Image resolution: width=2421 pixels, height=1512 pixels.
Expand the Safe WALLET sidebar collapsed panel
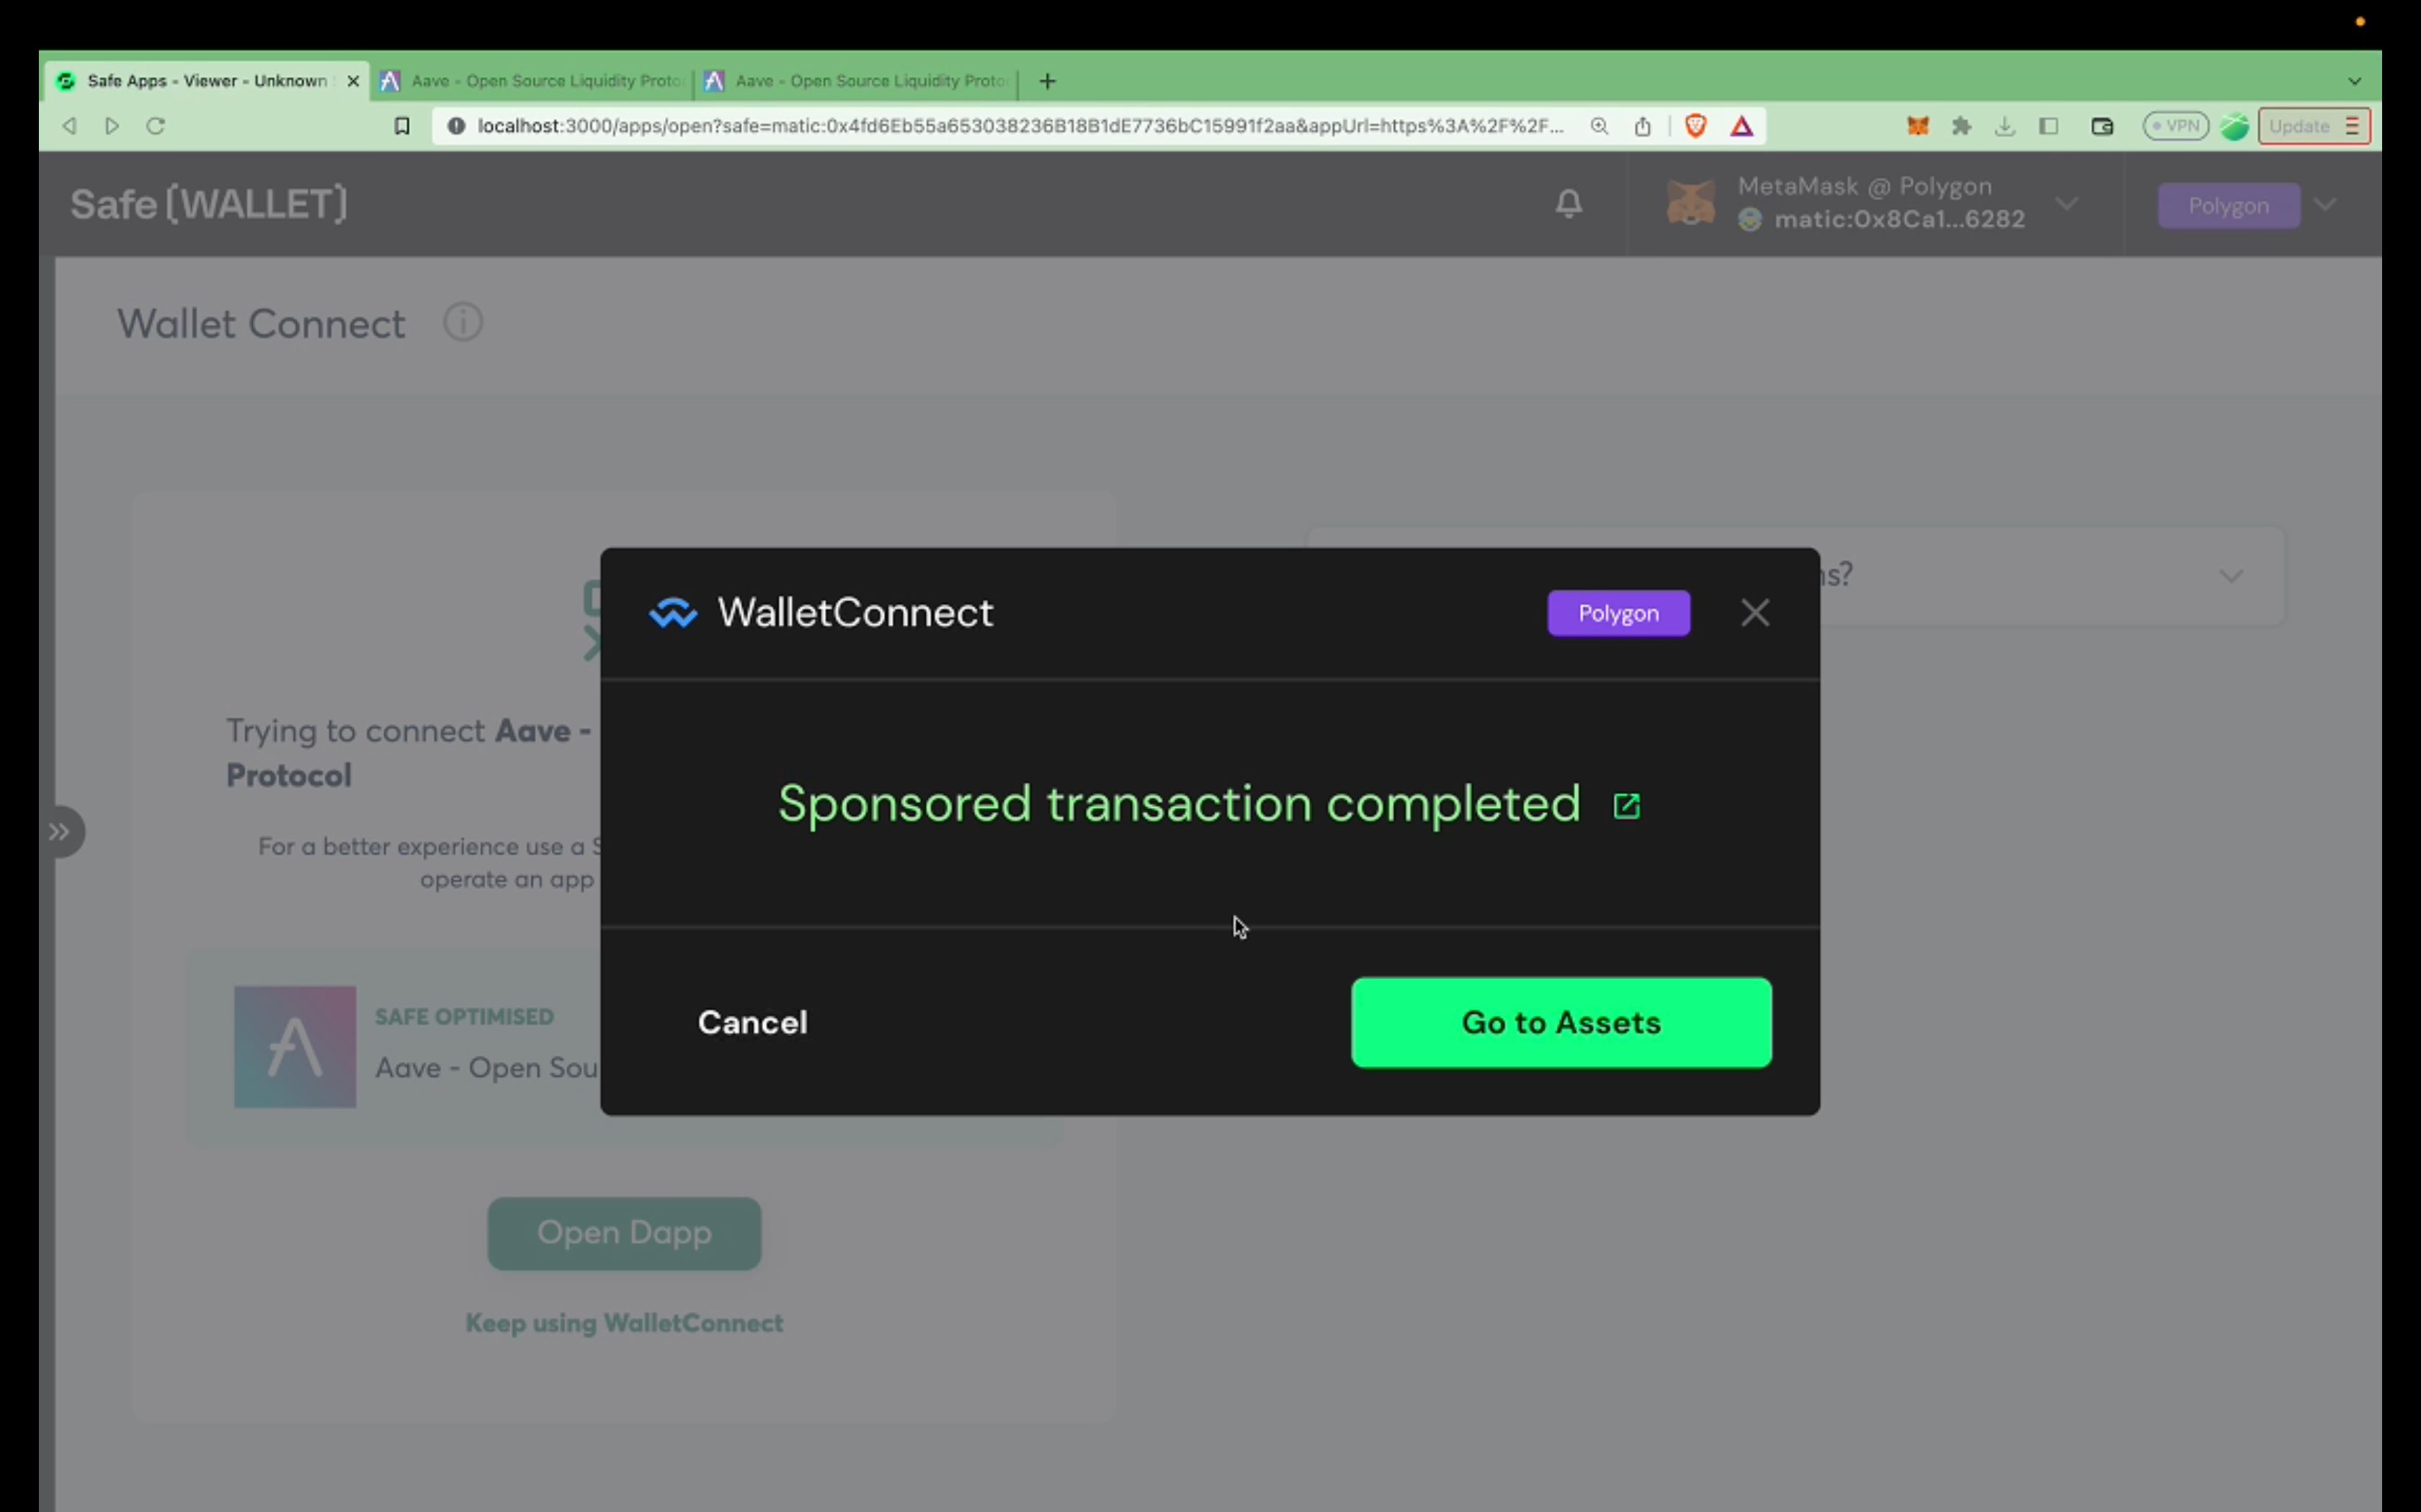point(59,831)
